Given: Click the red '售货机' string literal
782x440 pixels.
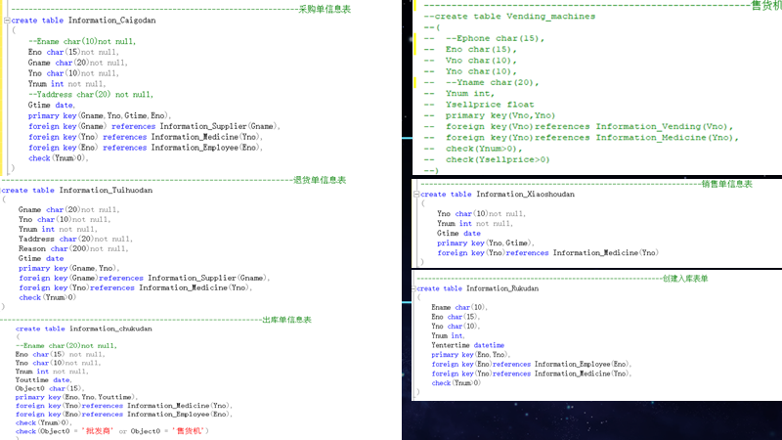Looking at the screenshot, I should (x=189, y=431).
